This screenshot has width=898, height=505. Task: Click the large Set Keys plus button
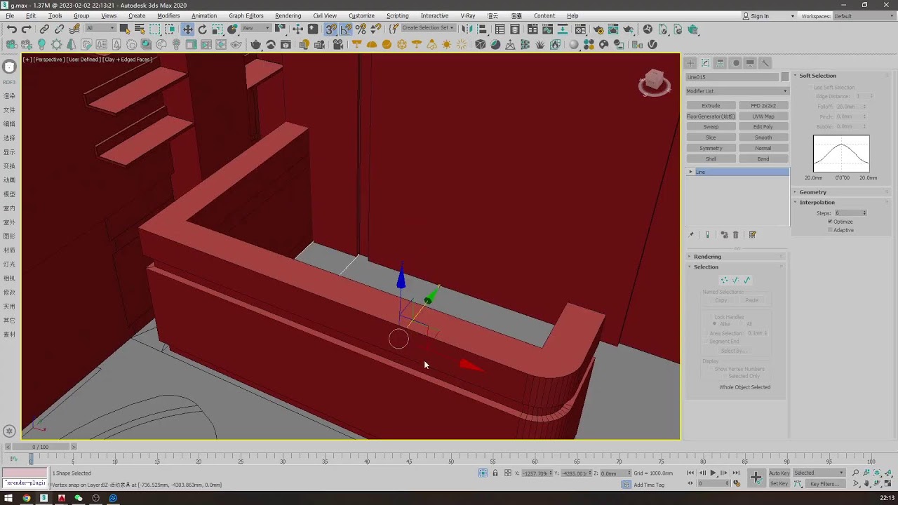tap(756, 478)
